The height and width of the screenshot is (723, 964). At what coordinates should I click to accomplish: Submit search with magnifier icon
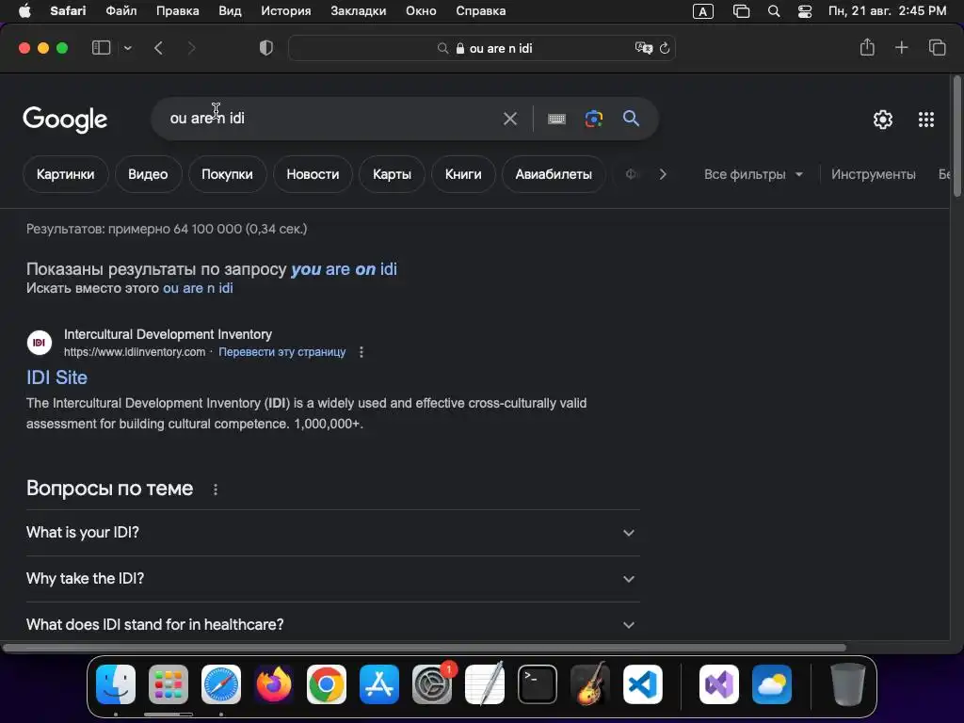pos(631,118)
